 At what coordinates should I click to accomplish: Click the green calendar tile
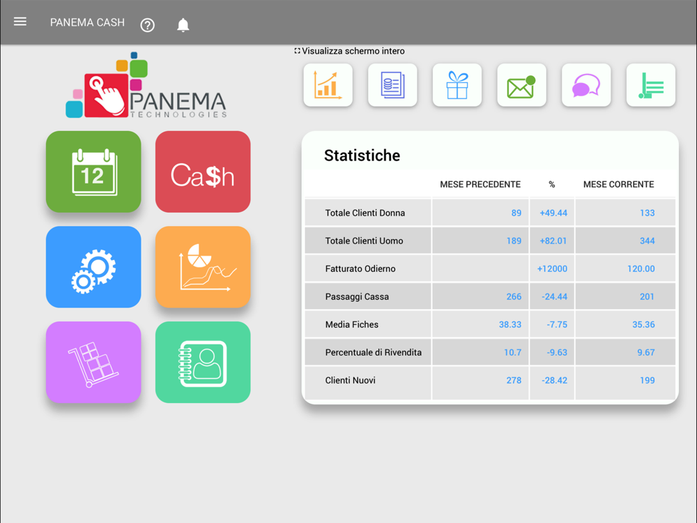click(93, 172)
